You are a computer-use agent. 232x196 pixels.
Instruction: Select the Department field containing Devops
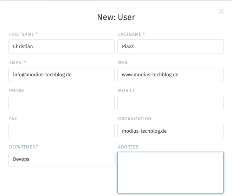(62, 159)
